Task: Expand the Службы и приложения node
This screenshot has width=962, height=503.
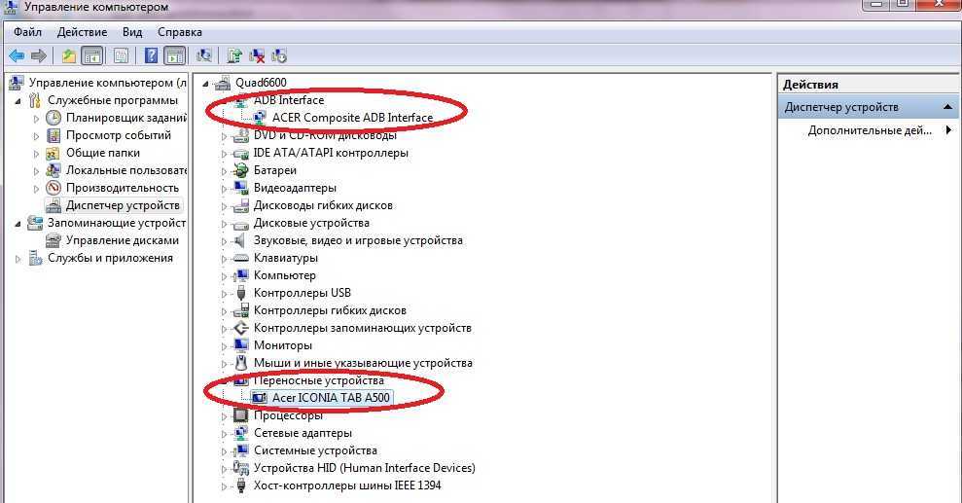Action: coord(18,259)
